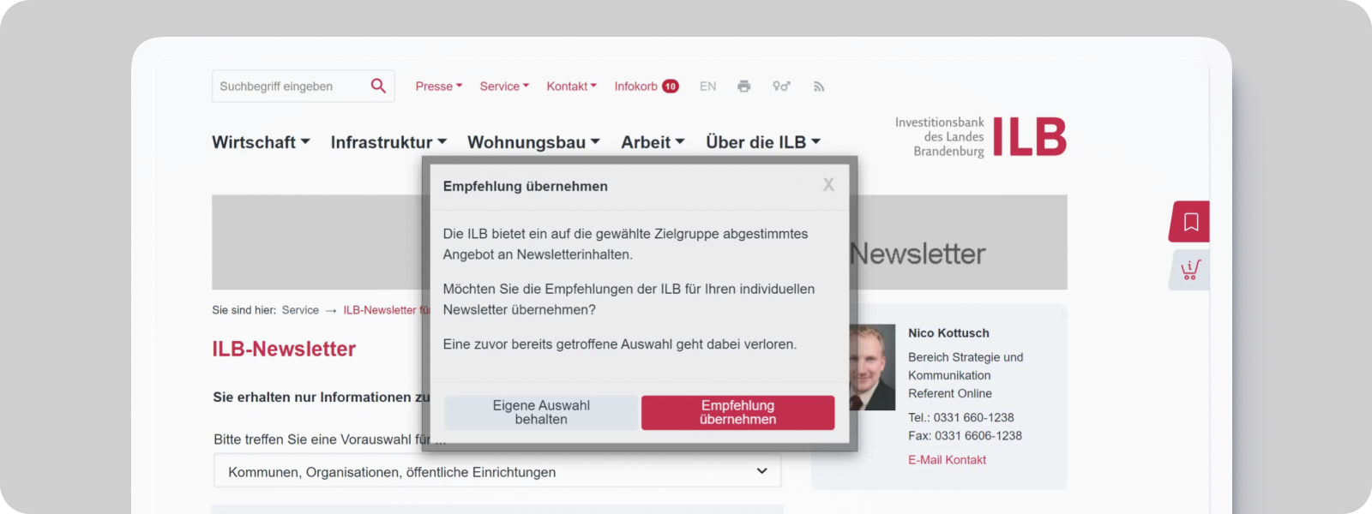Open the Service dropdown menu
Image resolution: width=1372 pixels, height=514 pixels.
504,87
